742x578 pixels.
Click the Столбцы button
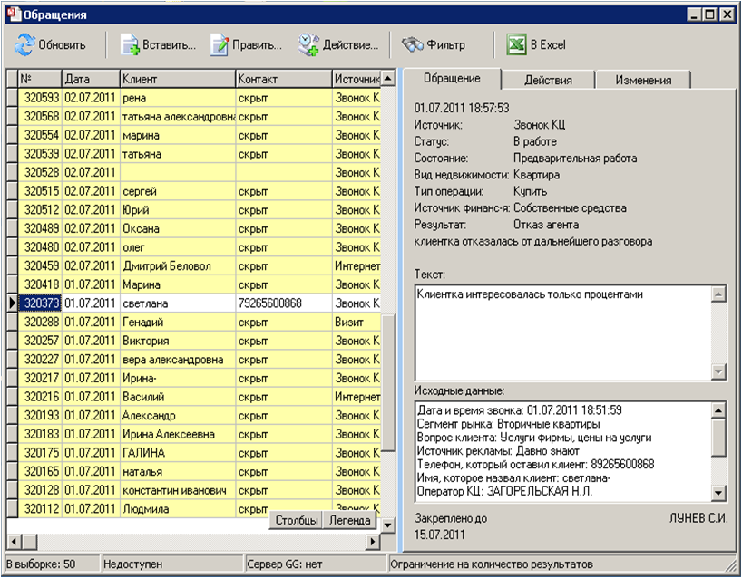tap(297, 520)
